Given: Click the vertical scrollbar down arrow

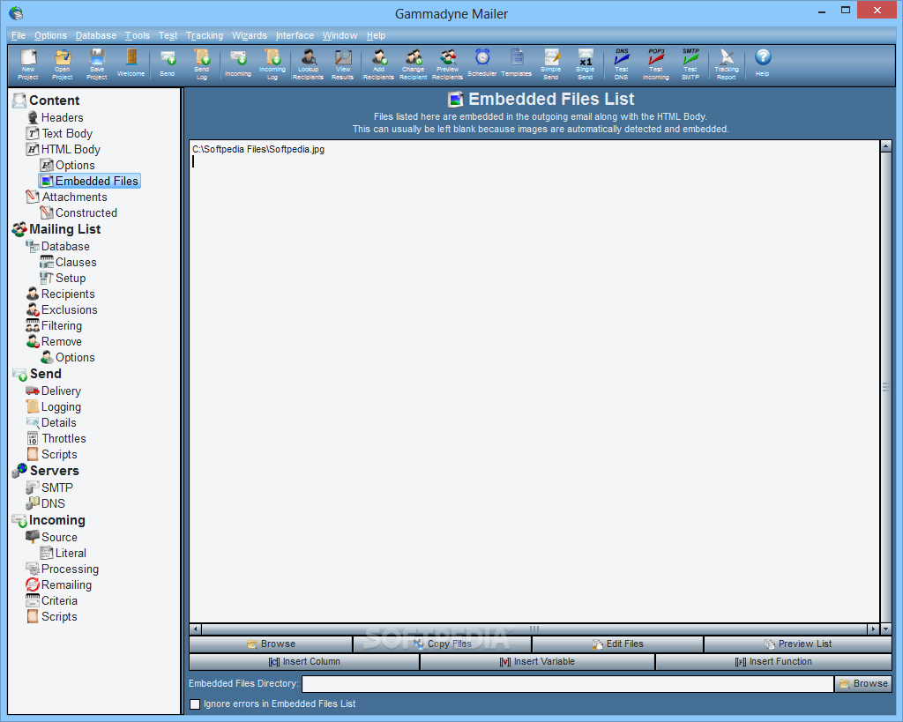Looking at the screenshot, I should coord(885,629).
